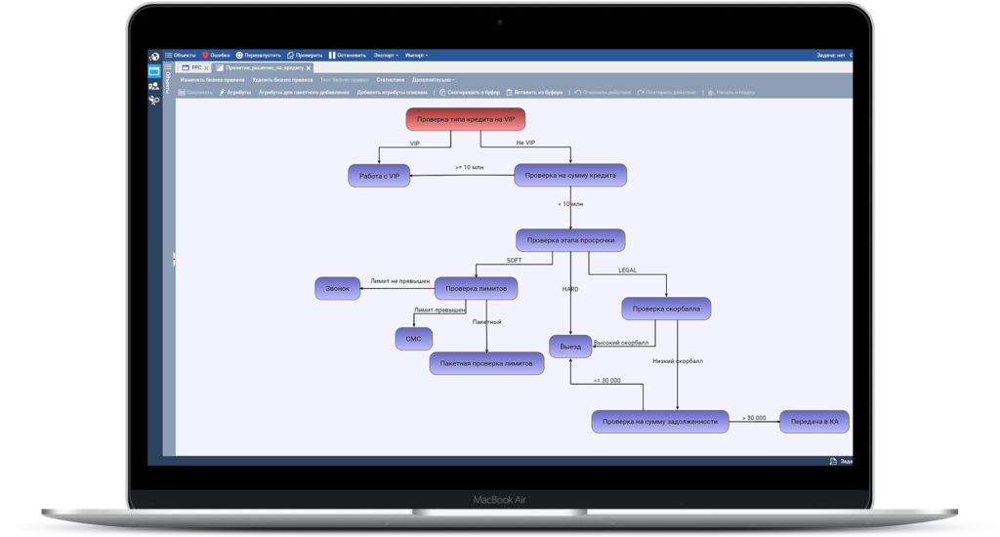Select the Проверка на сумму кредита node
The image size is (1000, 537).
570,176
